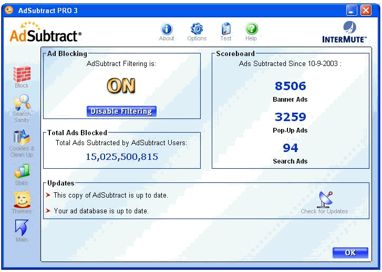Open Help with the green question mark
This screenshot has height=272, width=382.
251,29
